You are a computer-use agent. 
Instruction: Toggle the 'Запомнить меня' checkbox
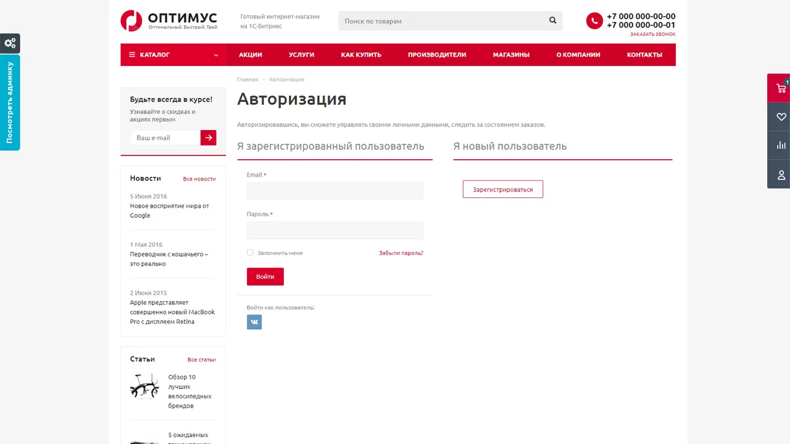(x=250, y=252)
